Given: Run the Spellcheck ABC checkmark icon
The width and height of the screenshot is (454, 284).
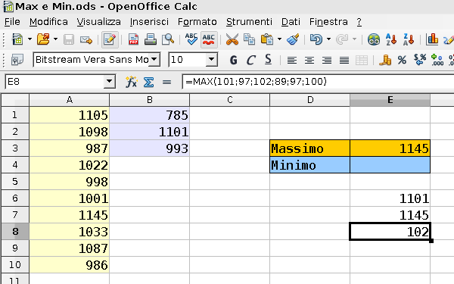Looking at the screenshot, I should [191, 39].
